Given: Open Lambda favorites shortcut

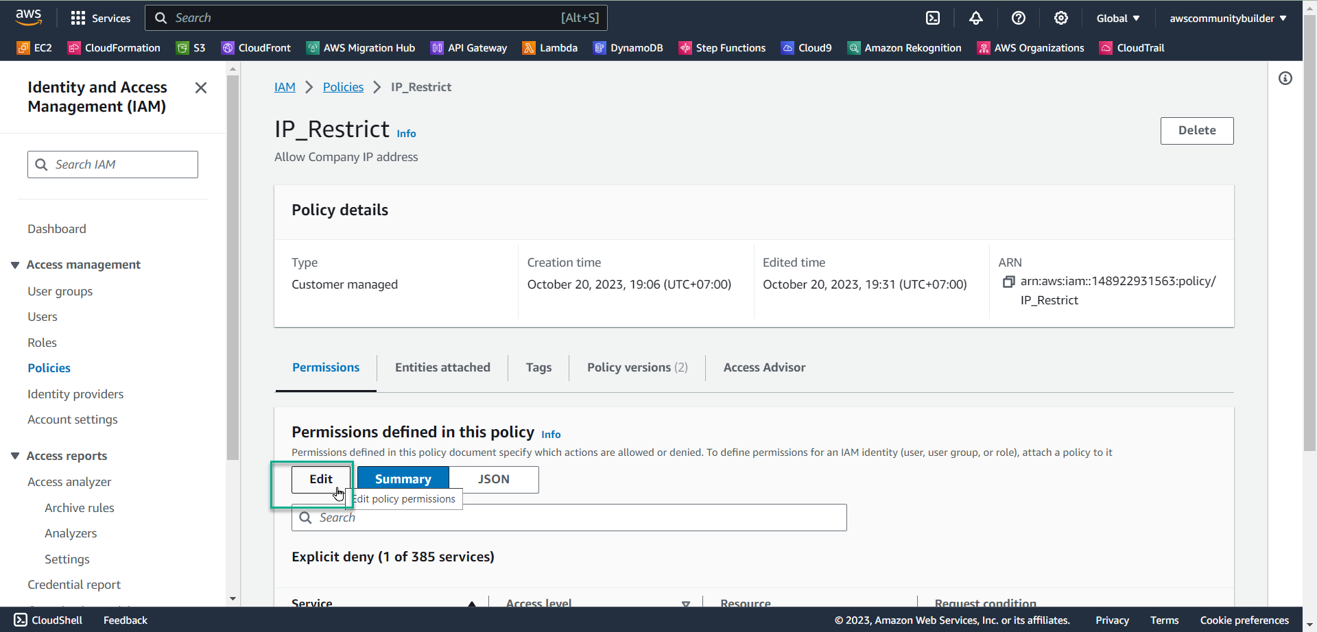Looking at the screenshot, I should pos(550,48).
